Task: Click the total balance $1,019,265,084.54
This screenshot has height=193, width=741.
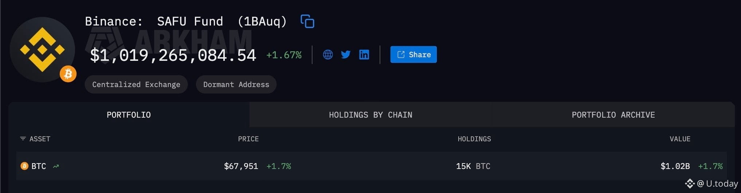Action: [x=173, y=55]
